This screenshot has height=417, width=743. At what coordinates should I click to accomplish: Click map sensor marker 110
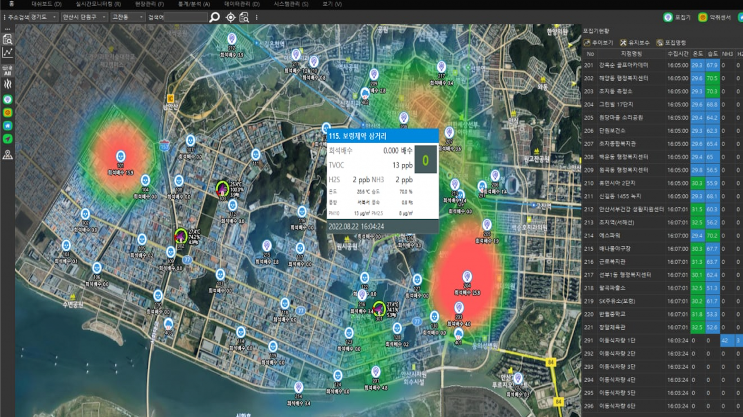tap(158, 296)
